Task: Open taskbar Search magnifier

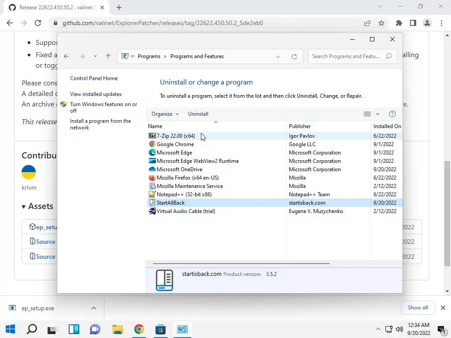Action: 32,329
